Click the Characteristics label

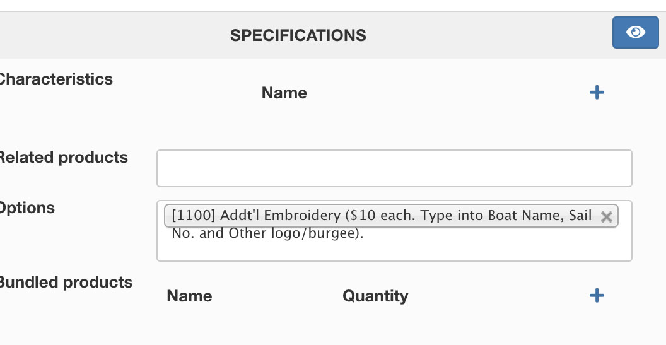pyautogui.click(x=56, y=79)
